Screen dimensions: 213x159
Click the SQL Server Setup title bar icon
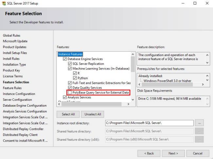pos(4,3)
